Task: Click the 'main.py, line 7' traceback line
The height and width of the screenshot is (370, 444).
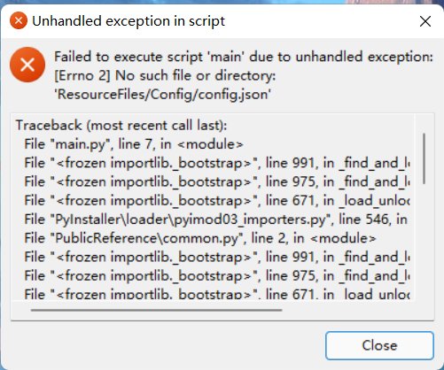Action: point(134,144)
